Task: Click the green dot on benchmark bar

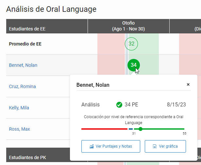Action: 141,129
